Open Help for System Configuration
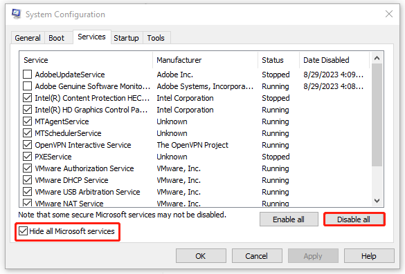This screenshot has height=274, width=405. pyautogui.click(x=369, y=256)
